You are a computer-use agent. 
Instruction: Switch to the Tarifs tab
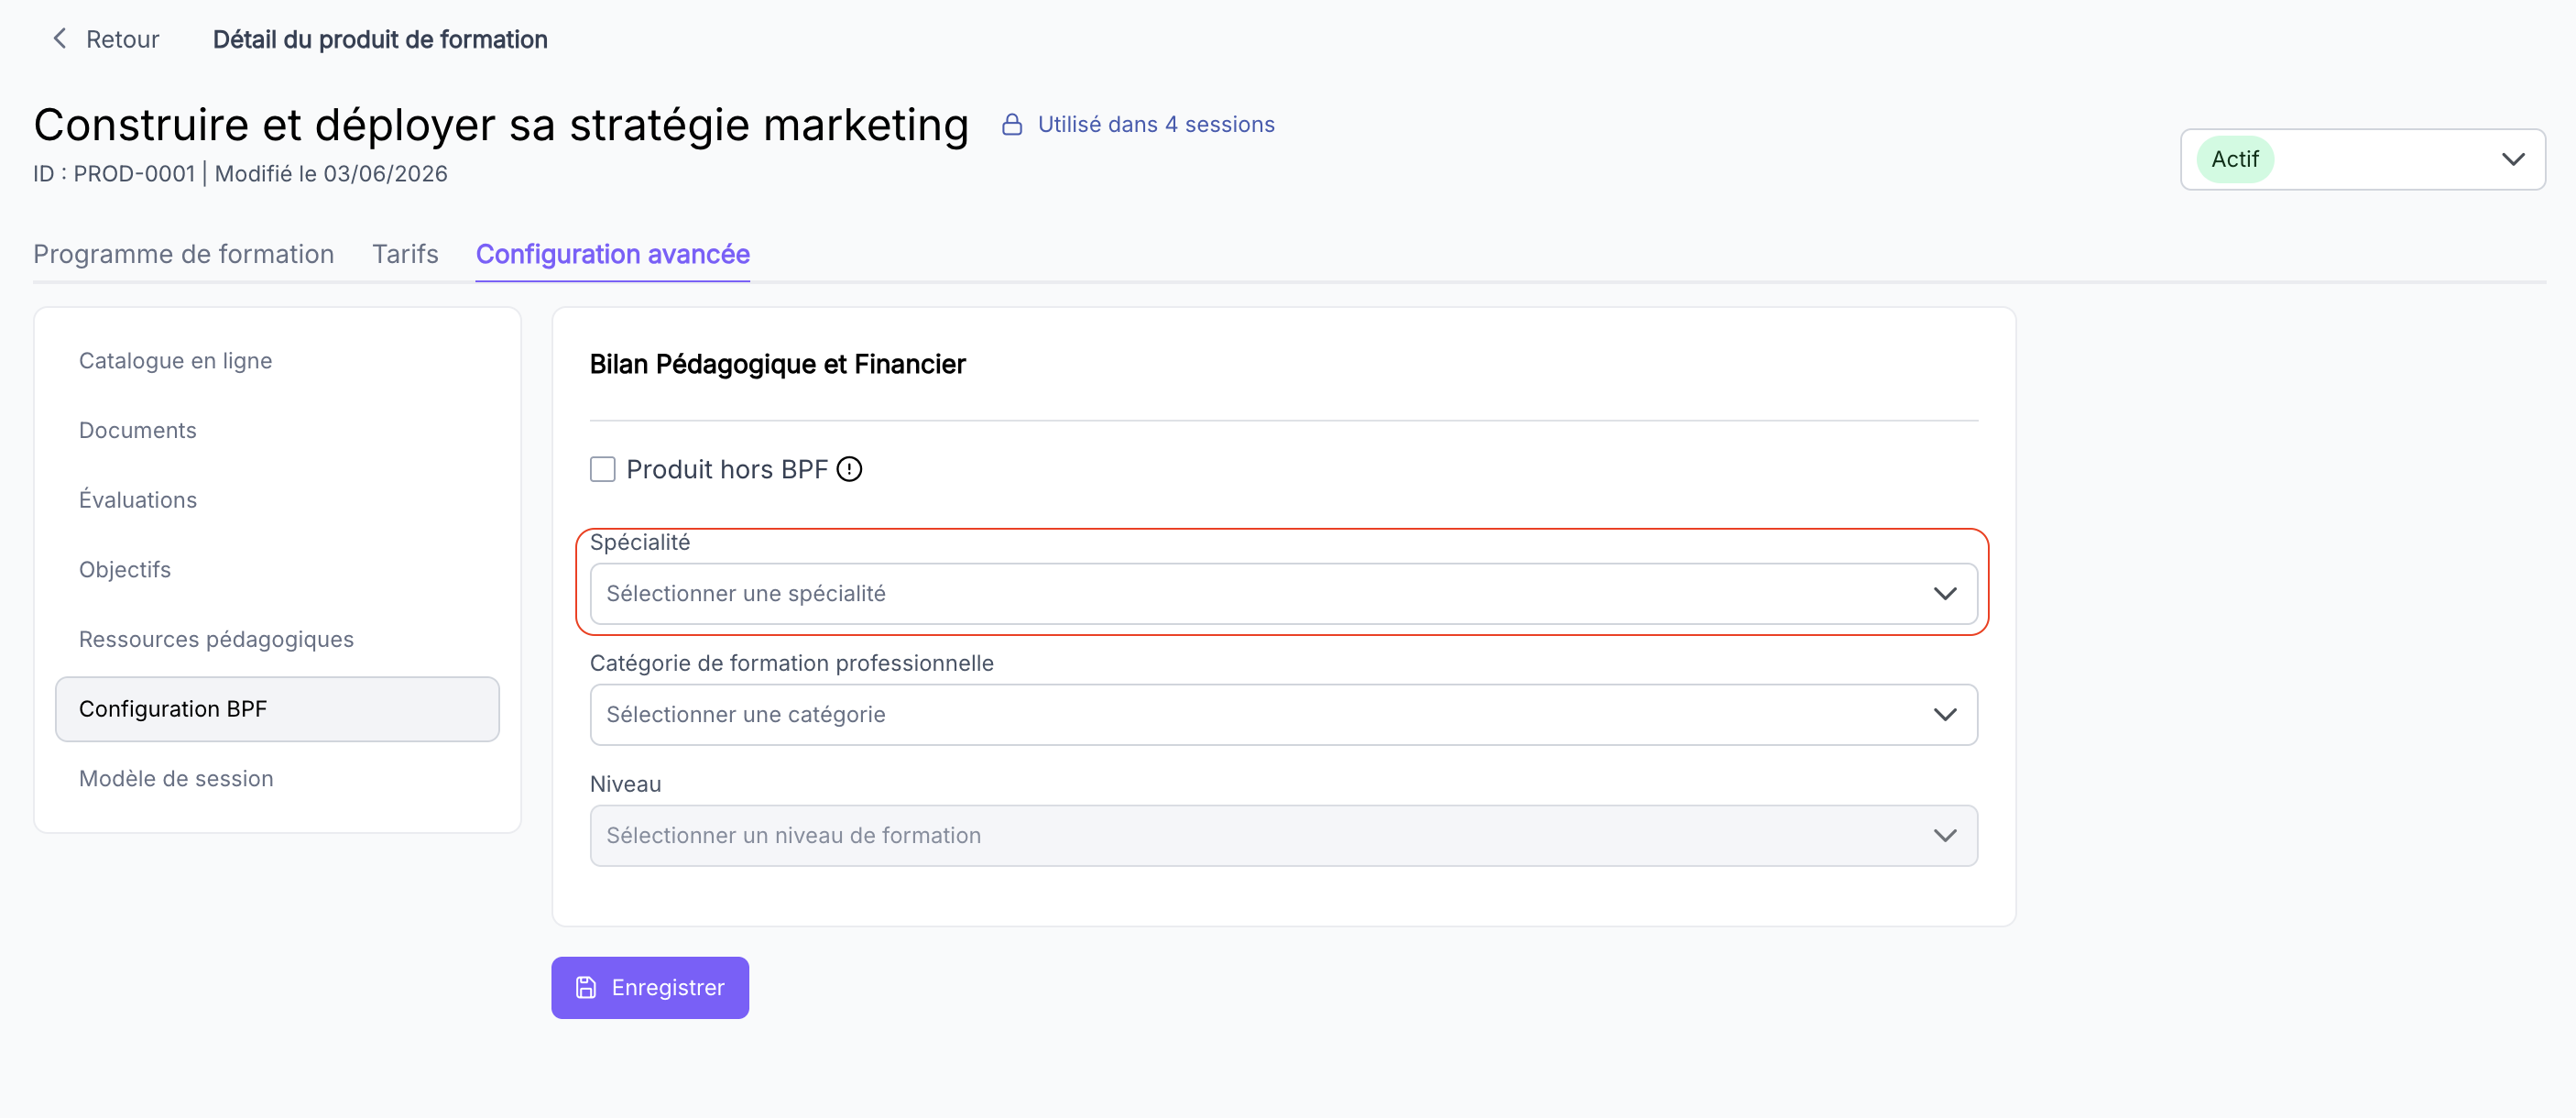tap(405, 254)
